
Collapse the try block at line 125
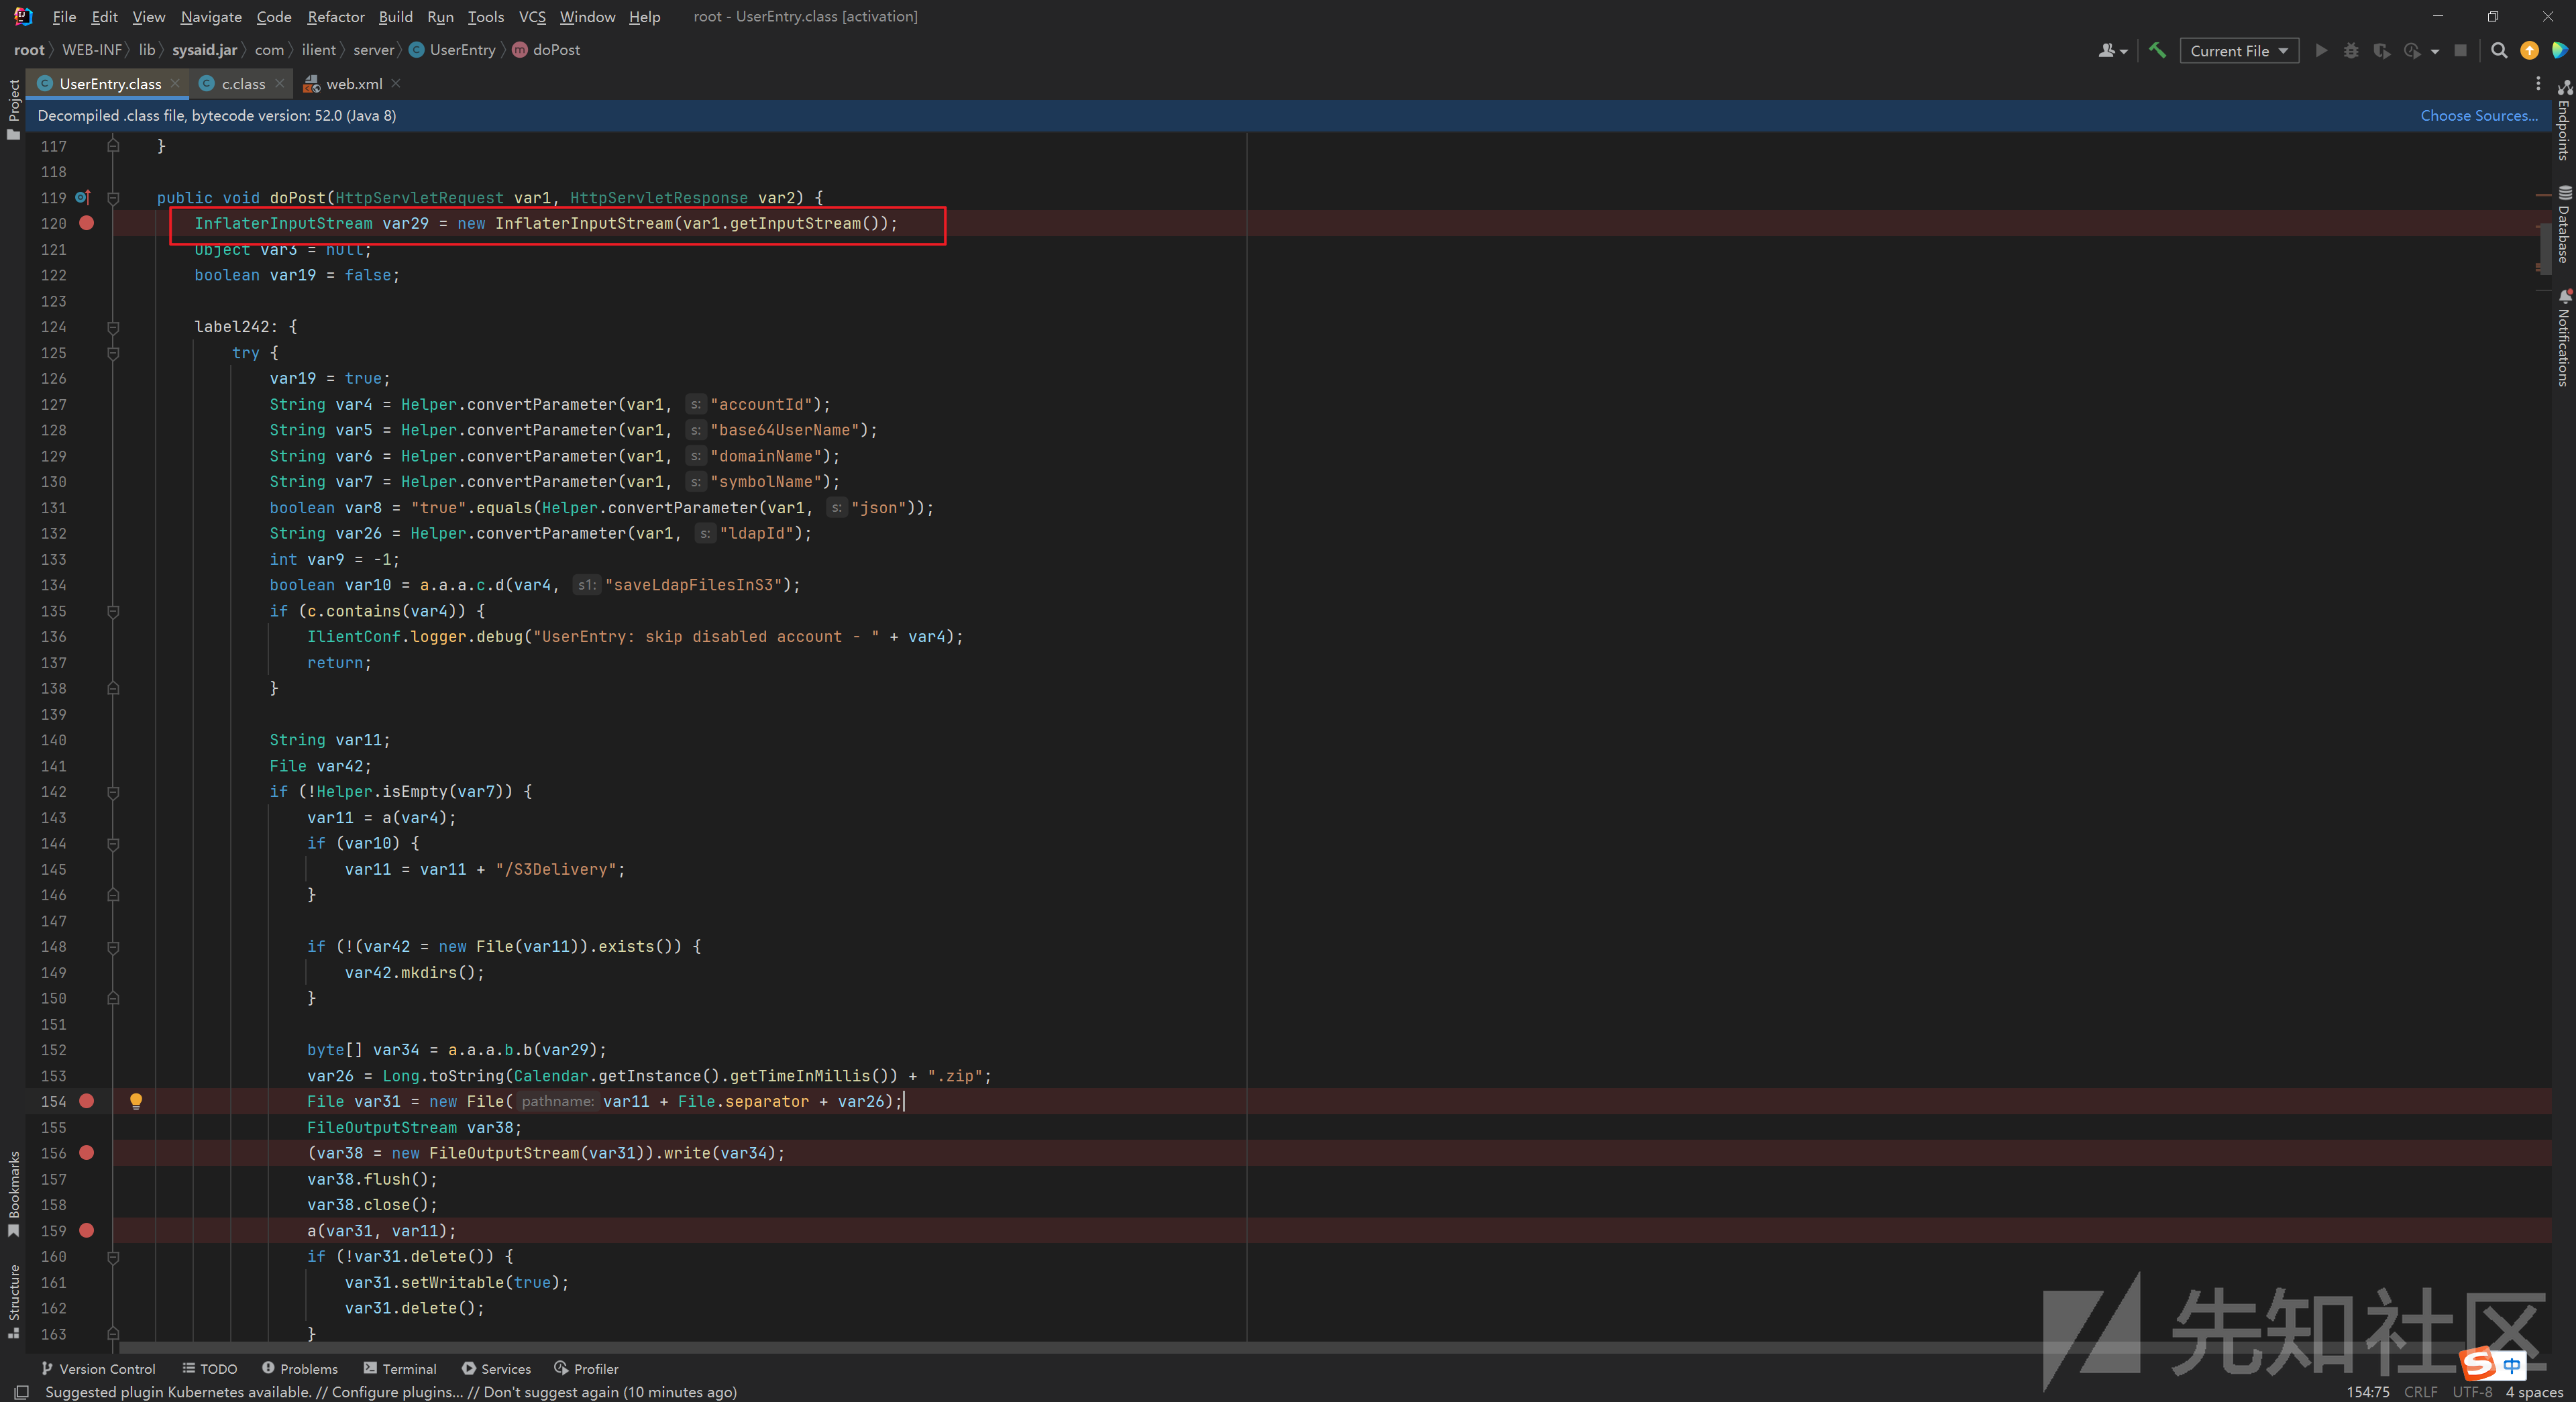coord(113,353)
